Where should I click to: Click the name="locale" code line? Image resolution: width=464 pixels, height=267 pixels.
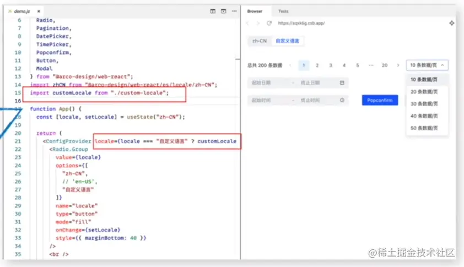[77, 206]
